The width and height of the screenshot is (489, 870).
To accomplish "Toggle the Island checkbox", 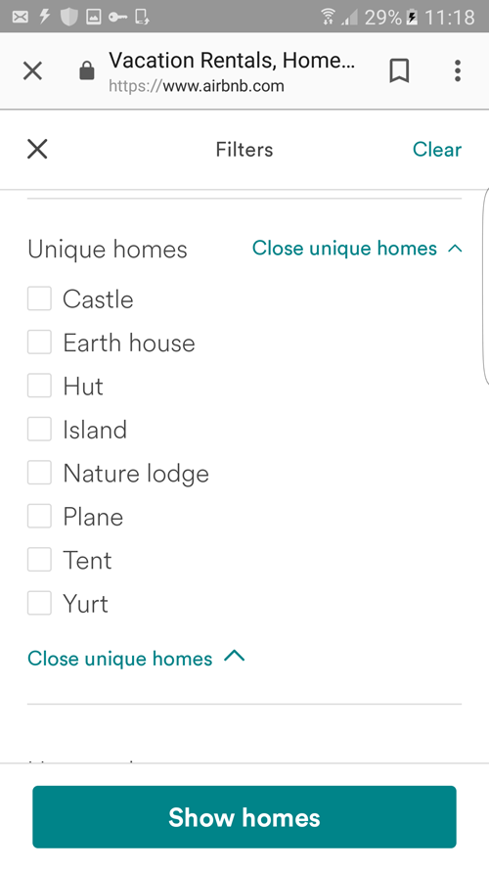I will tap(39, 429).
